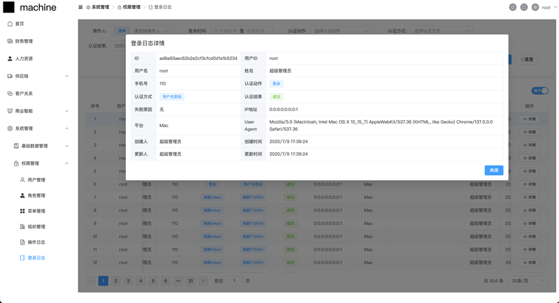Click 详情 button in table row 12

pyautogui.click(x=530, y=263)
